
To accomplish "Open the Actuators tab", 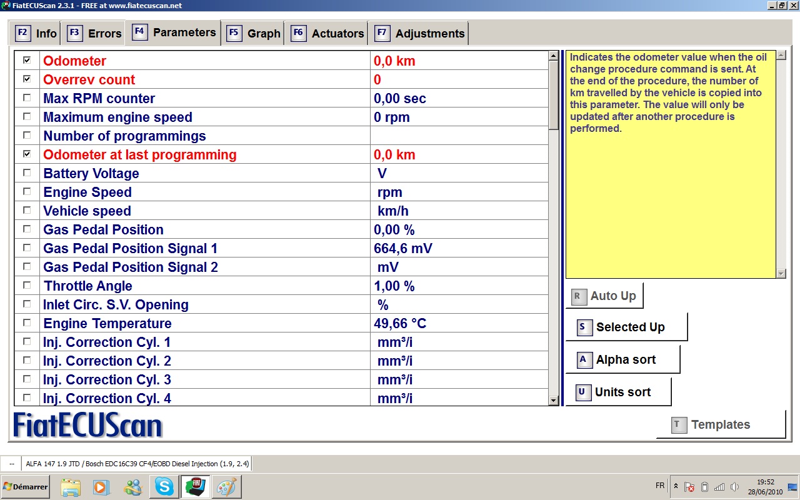I will pos(327,33).
